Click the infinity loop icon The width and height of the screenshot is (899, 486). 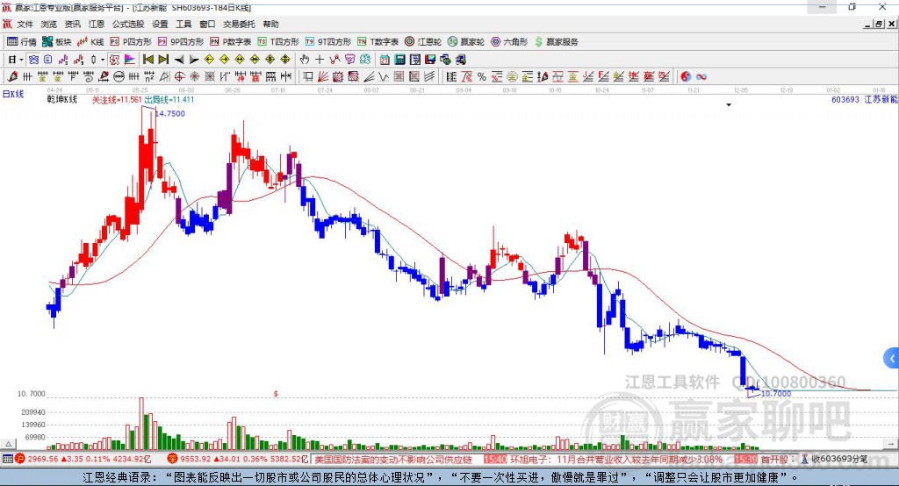pos(701,76)
